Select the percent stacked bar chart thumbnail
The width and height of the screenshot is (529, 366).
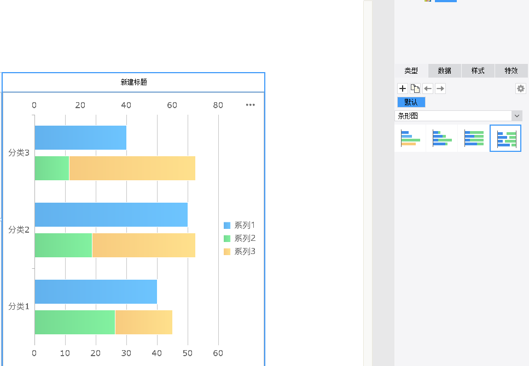(474, 138)
